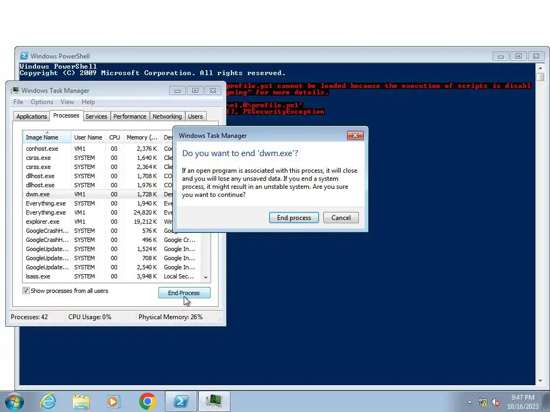Image resolution: width=550 pixels, height=412 pixels.
Task: Open the Services tab
Action: coord(96,116)
